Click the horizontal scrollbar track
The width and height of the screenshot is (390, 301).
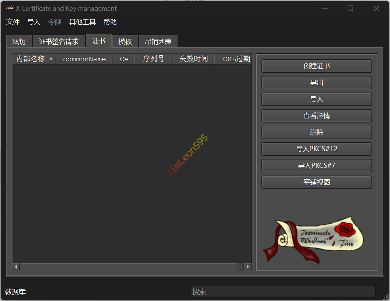129,267
